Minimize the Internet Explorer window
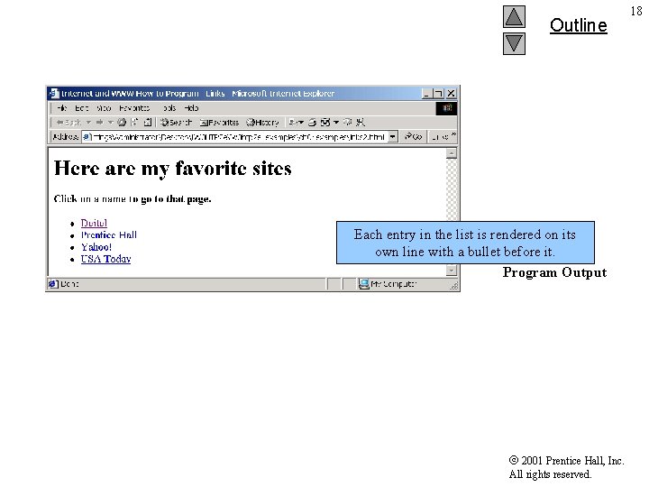Screen dimensions: 649x487 click(426, 94)
